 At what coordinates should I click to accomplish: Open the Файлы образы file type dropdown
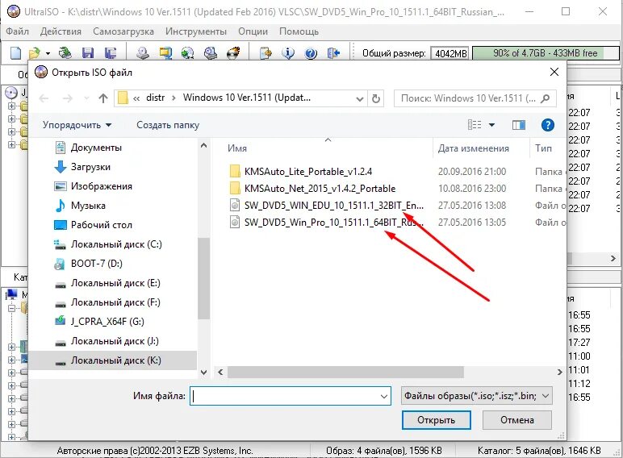476,396
